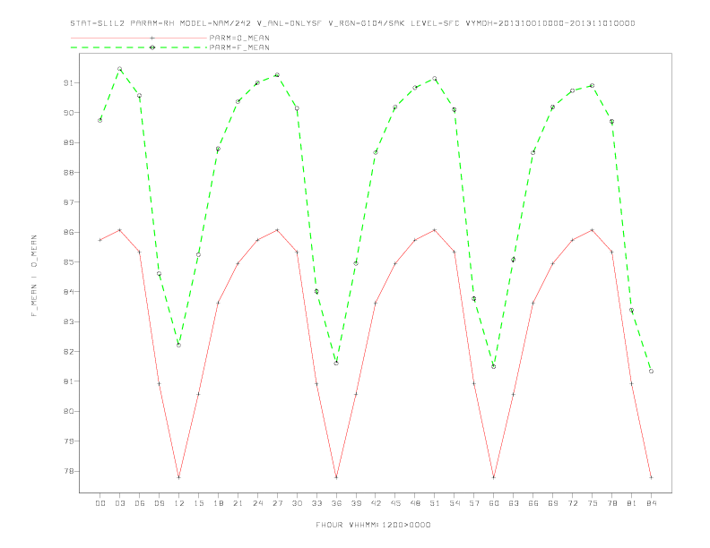
Task: Click the O_MEAN red data point at hour 60
Action: click(x=494, y=477)
